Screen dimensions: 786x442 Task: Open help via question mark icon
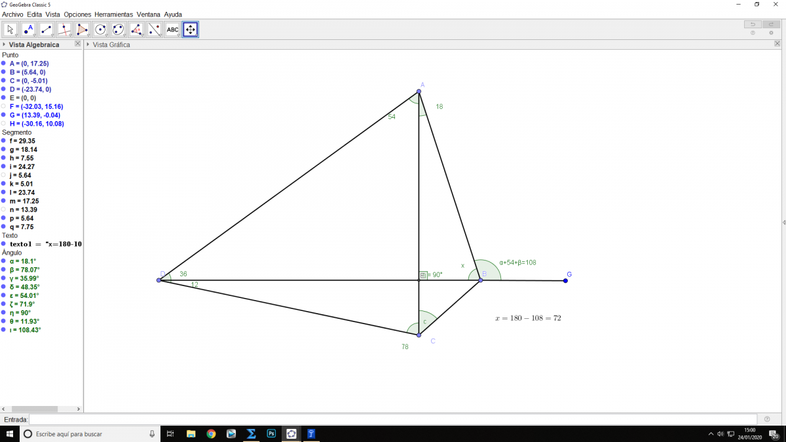click(753, 33)
